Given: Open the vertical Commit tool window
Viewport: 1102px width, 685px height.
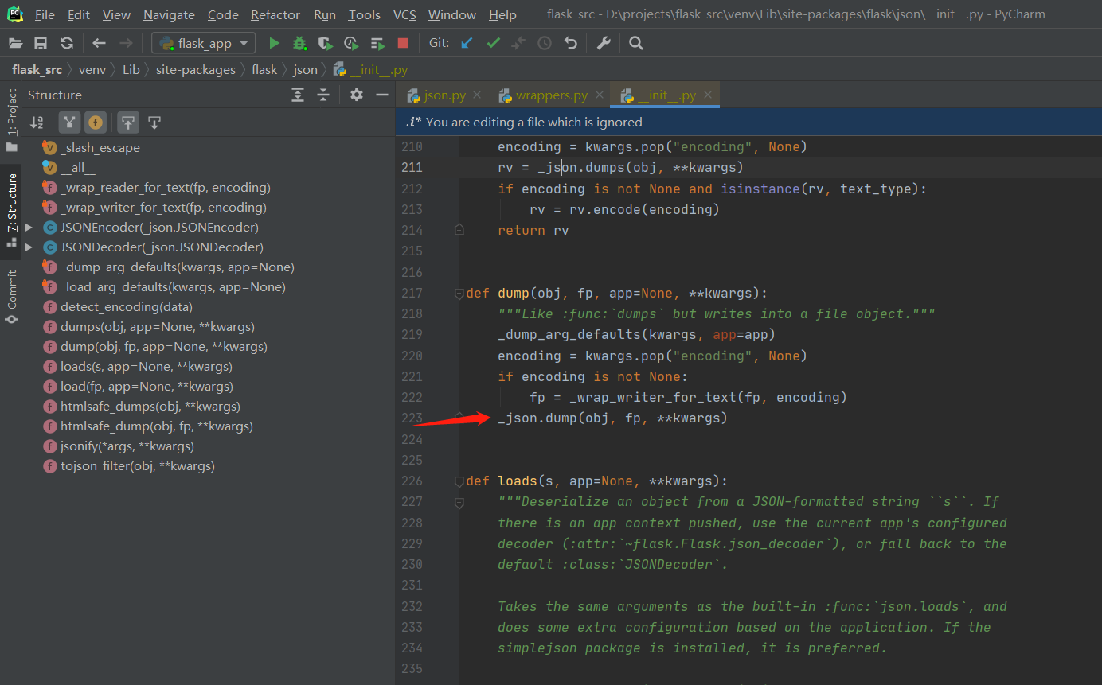Looking at the screenshot, I should pos(11,296).
